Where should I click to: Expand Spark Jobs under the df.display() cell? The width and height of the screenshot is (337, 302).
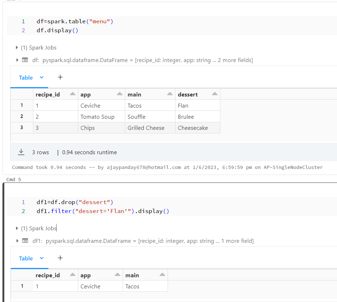coord(17,48)
